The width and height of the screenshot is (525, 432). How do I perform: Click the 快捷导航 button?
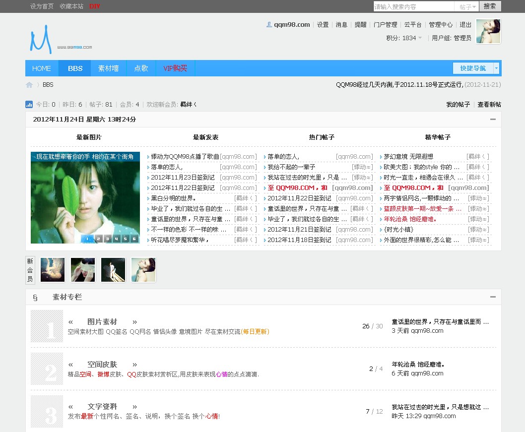point(473,68)
